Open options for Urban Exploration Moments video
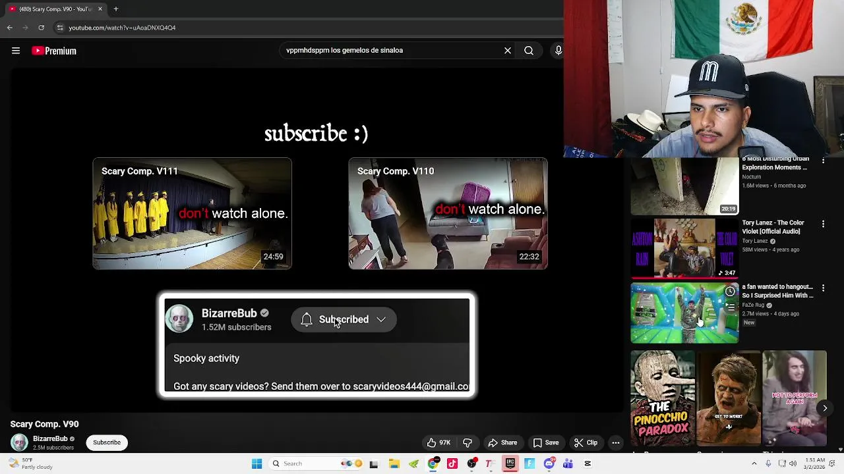The height and width of the screenshot is (474, 844). pos(823,161)
